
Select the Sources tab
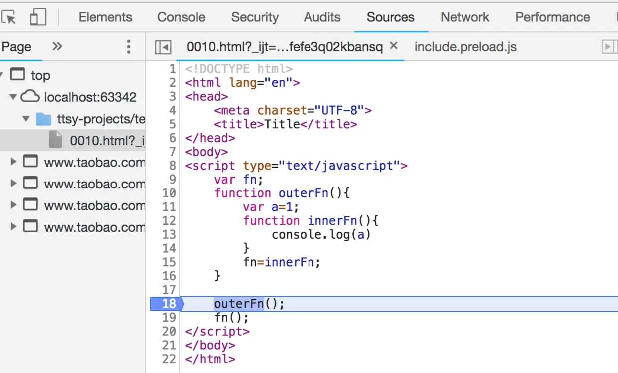click(x=391, y=17)
